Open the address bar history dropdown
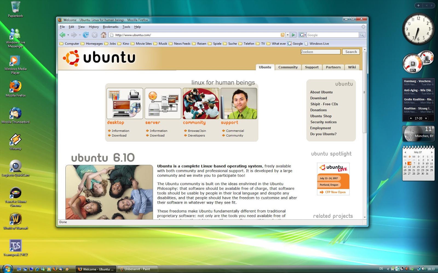Image resolution: width=438 pixels, height=273 pixels. click(287, 35)
